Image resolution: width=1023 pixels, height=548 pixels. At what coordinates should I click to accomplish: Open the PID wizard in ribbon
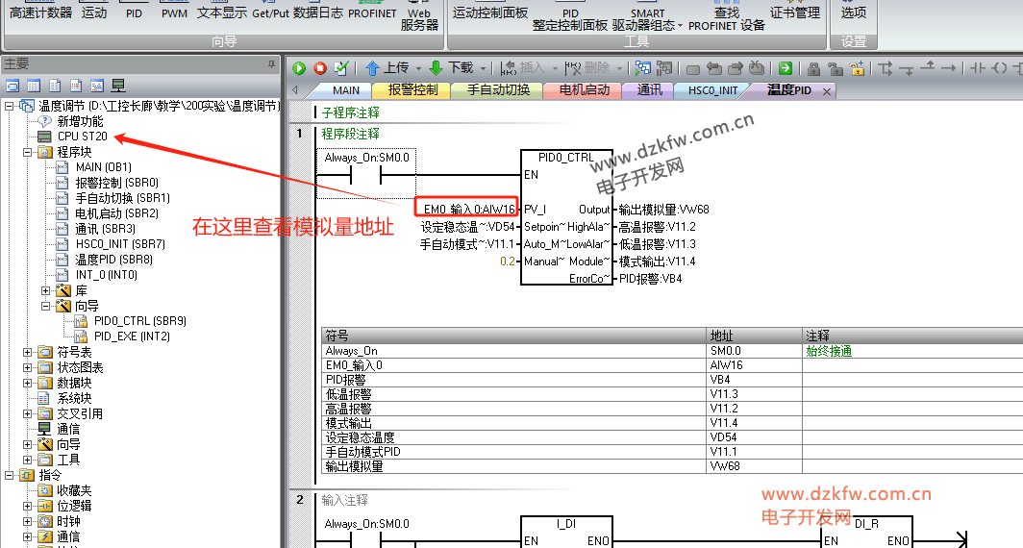[x=134, y=13]
